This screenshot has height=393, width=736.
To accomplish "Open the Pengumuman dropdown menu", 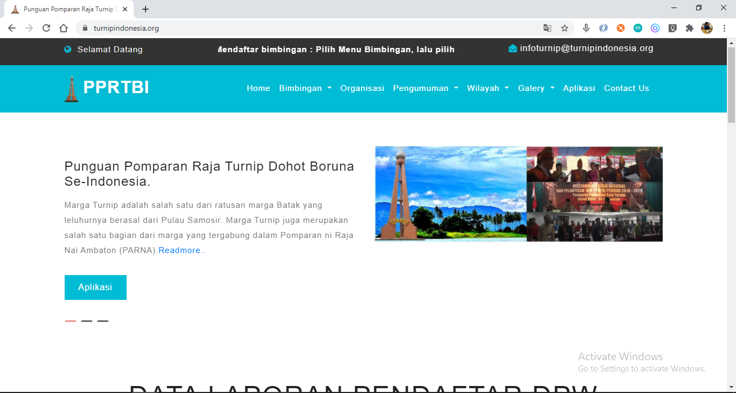I will point(425,88).
